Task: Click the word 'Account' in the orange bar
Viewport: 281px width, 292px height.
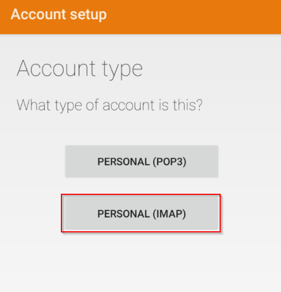Action: coord(38,14)
